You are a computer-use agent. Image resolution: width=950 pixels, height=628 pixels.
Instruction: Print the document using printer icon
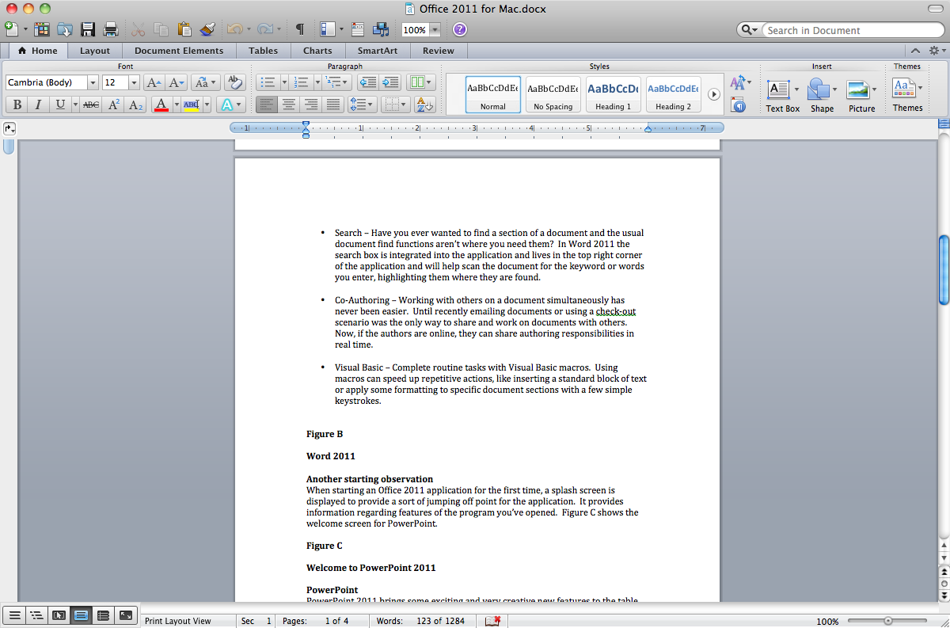[x=111, y=30]
